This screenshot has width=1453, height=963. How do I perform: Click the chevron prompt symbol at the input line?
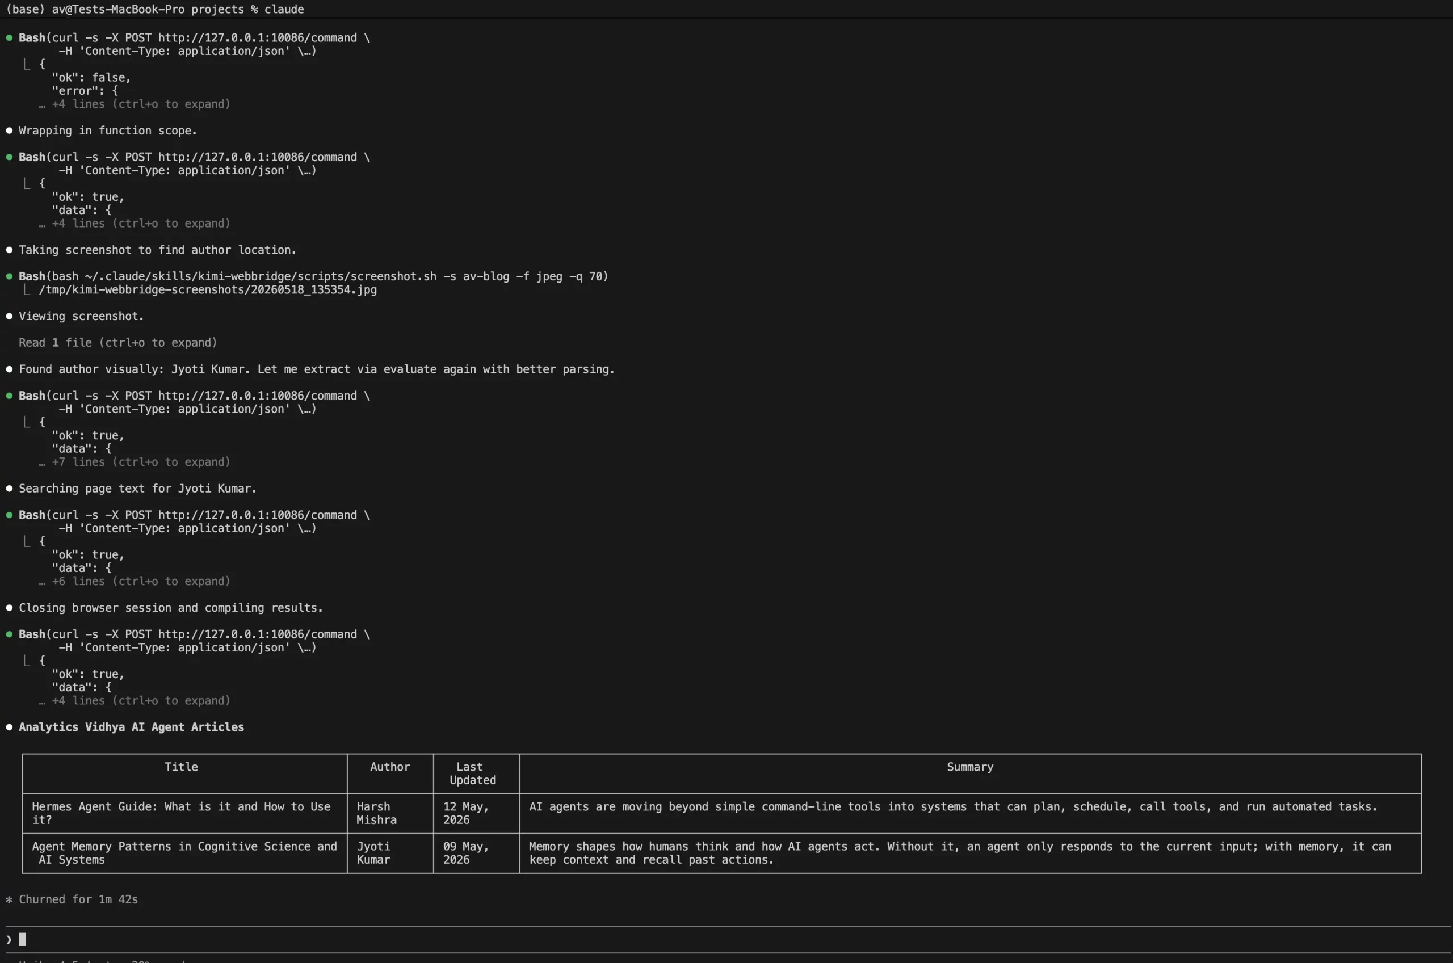click(x=9, y=940)
